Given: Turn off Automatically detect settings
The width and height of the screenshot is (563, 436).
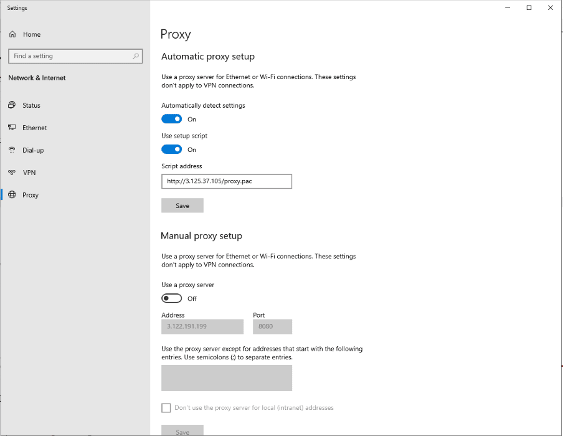Looking at the screenshot, I should (172, 119).
